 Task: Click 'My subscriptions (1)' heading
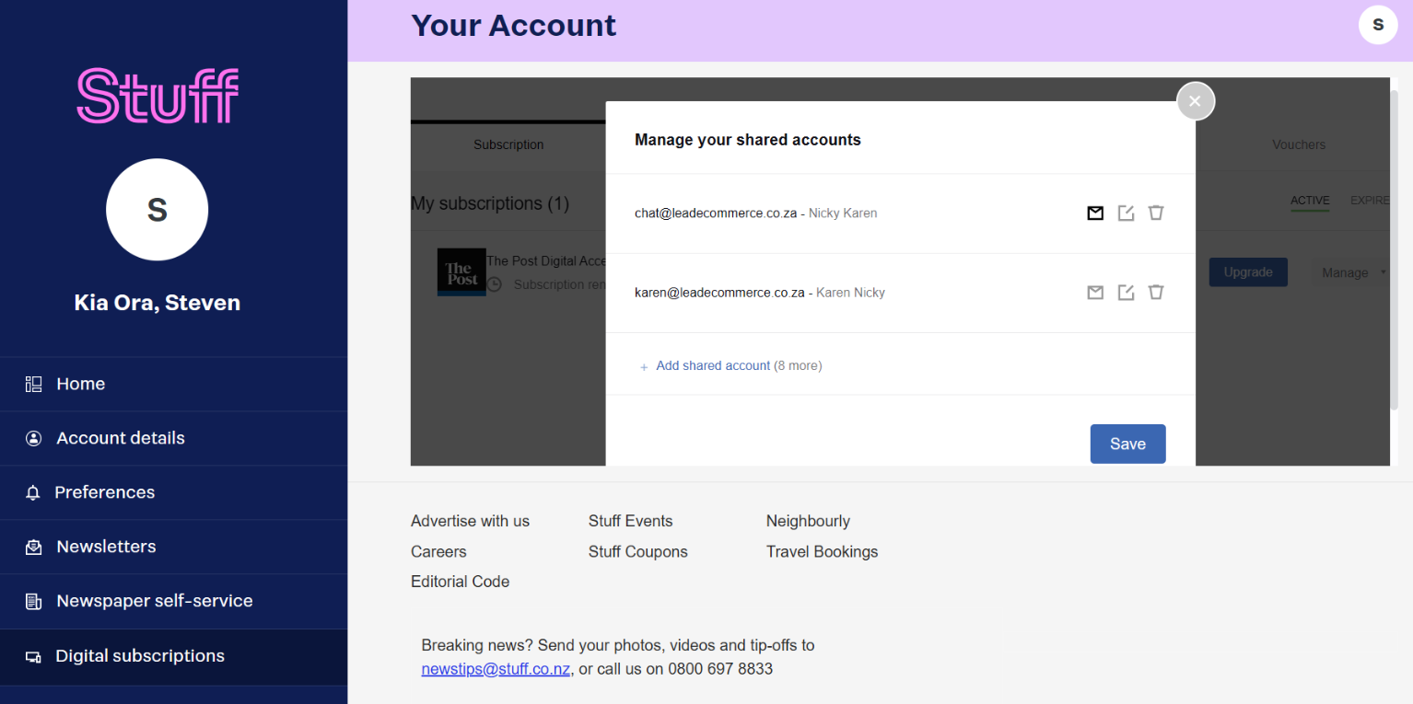click(490, 203)
